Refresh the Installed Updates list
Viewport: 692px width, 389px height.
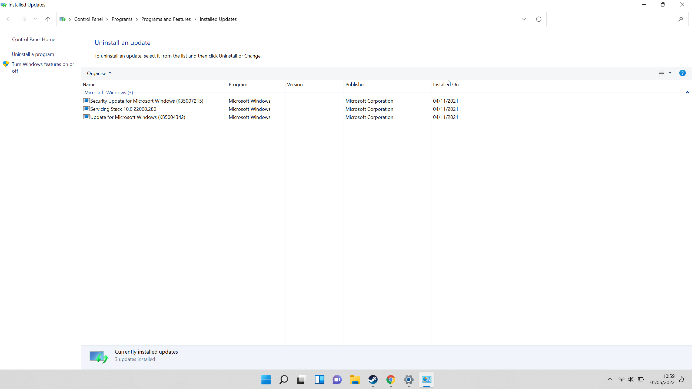click(539, 19)
